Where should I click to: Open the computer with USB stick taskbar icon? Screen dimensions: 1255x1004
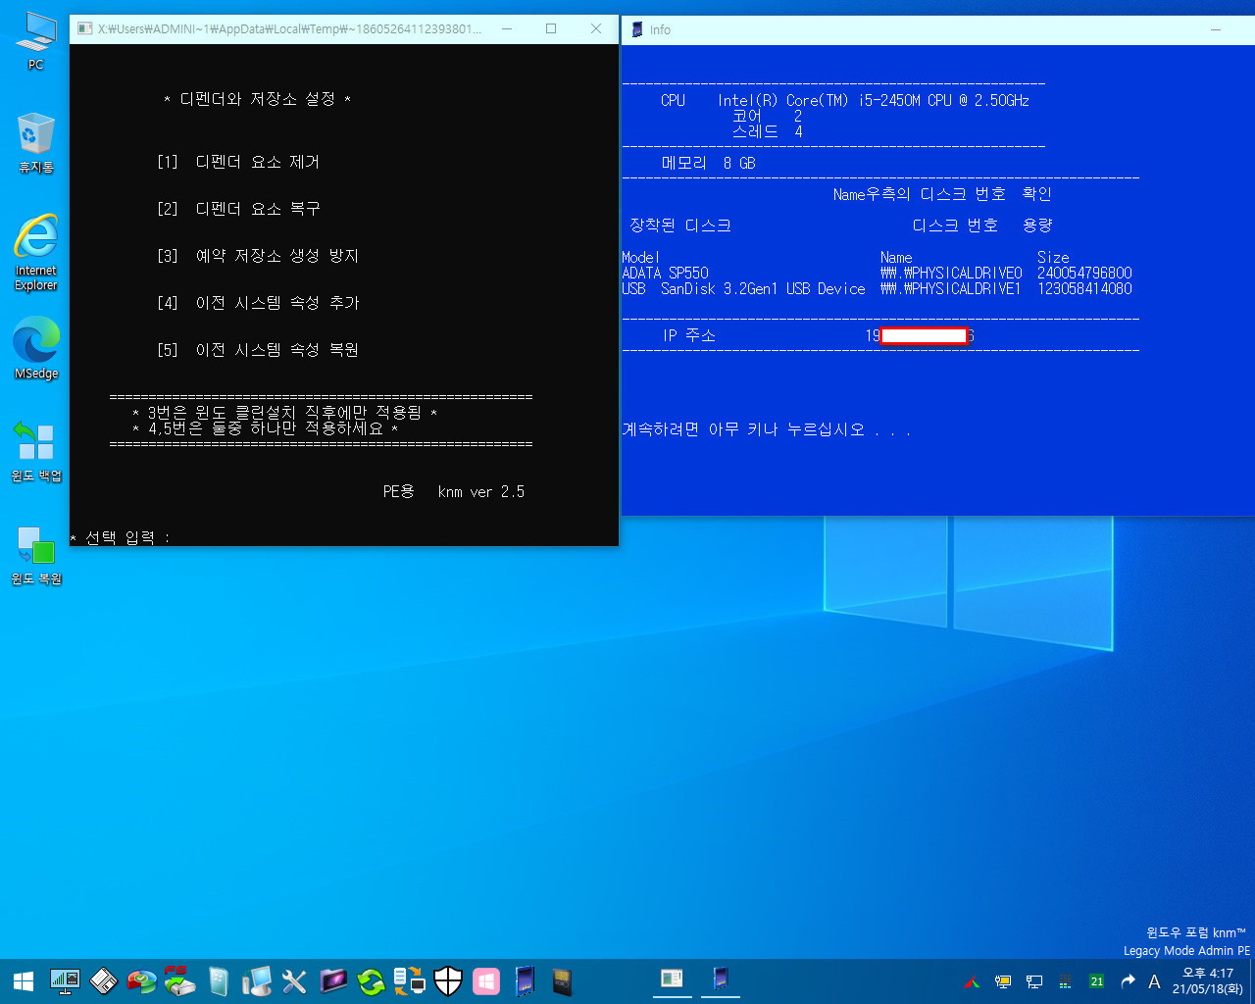(x=257, y=980)
